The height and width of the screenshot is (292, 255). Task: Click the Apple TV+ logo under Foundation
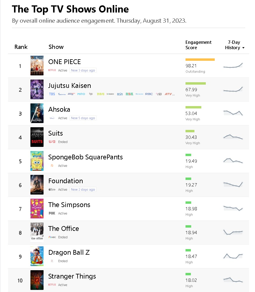tap(52, 190)
